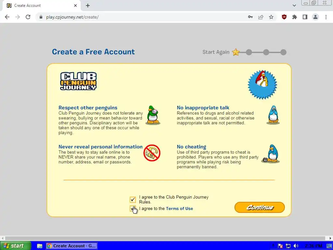
Task: Reload the Create Account page
Action: pyautogui.click(x=28, y=17)
